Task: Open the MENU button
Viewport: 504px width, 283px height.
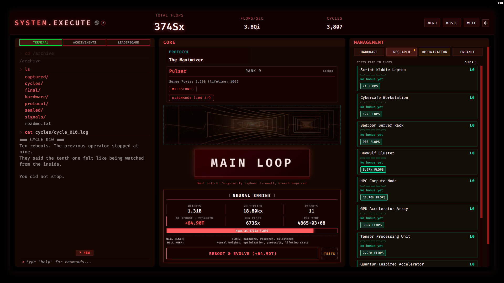Action: [x=432, y=23]
